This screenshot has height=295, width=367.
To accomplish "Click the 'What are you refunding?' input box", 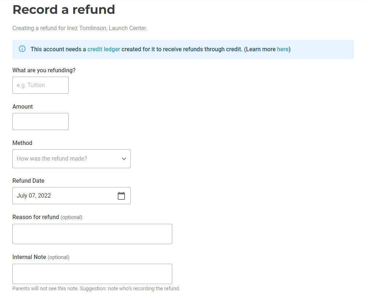I will pyautogui.click(x=40, y=85).
